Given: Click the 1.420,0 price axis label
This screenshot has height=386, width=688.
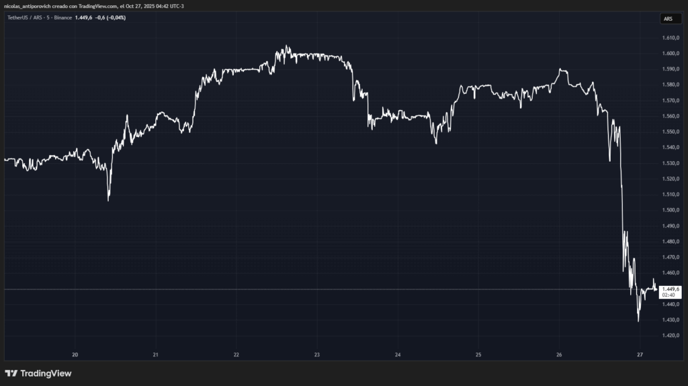Looking at the screenshot, I should [x=670, y=335].
